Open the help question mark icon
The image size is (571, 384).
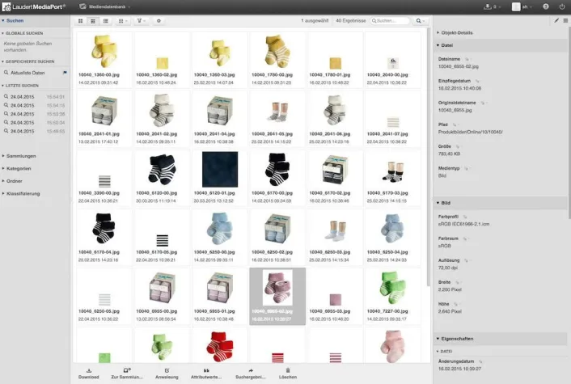(544, 6)
